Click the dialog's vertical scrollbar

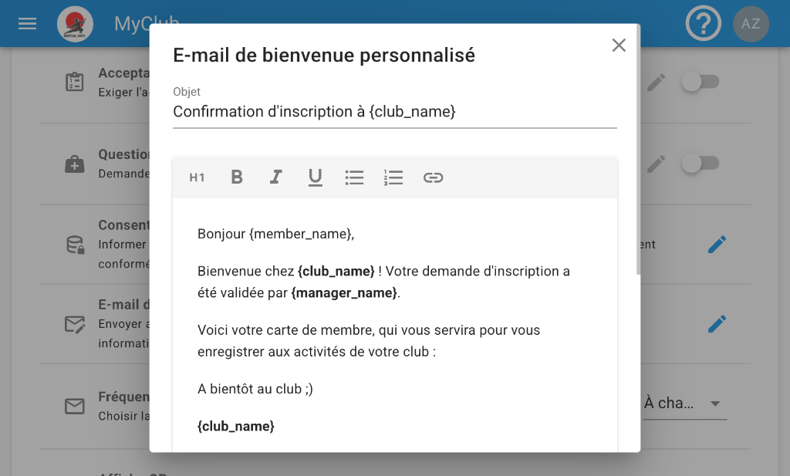[x=638, y=154]
